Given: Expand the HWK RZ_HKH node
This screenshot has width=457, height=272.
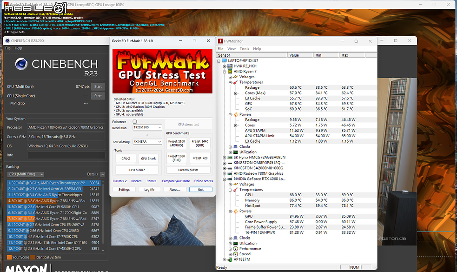Looking at the screenshot, I should (x=225, y=66).
